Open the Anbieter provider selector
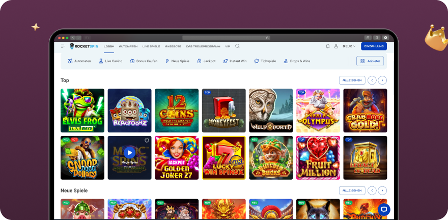The height and width of the screenshot is (220, 448). click(370, 61)
